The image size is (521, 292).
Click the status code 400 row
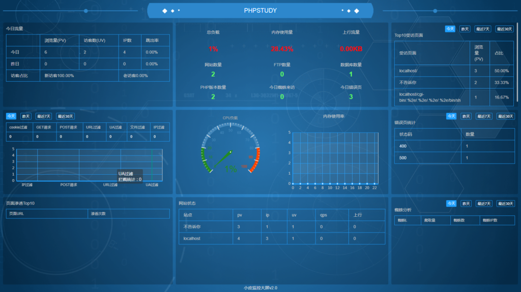(454, 146)
